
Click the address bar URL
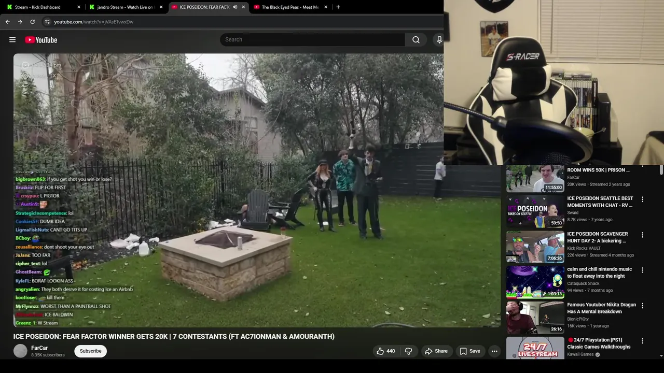coord(93,22)
